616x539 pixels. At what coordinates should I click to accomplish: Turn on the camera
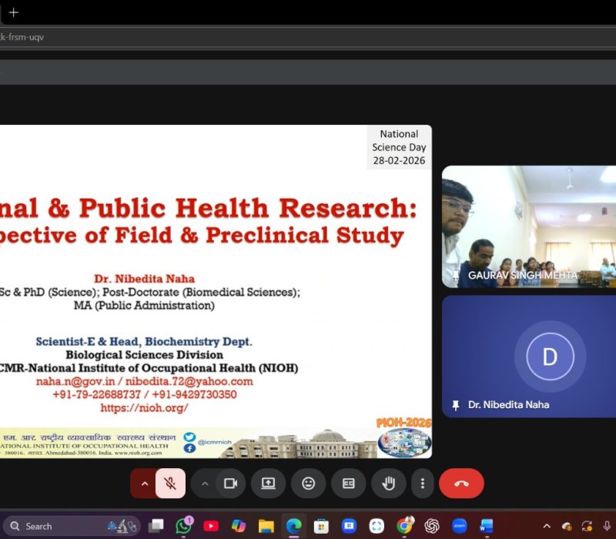pos(229,484)
